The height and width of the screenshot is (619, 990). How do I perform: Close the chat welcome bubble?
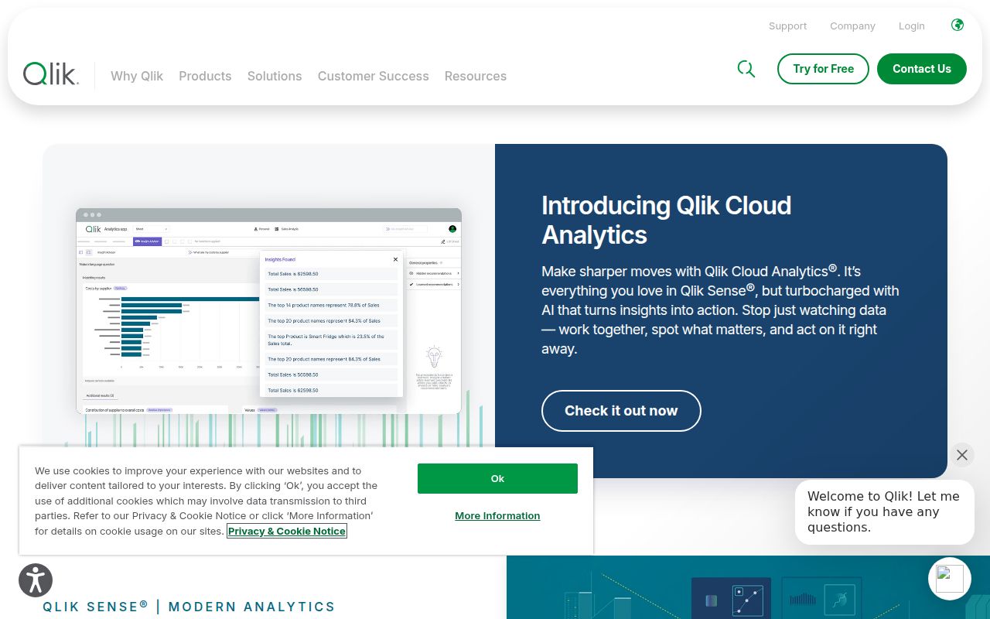961,455
